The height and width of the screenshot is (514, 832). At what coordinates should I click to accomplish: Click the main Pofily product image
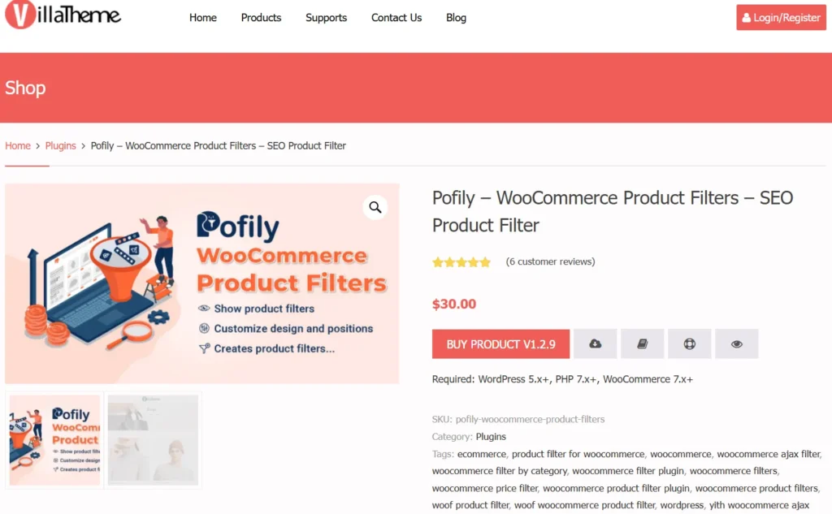(202, 283)
